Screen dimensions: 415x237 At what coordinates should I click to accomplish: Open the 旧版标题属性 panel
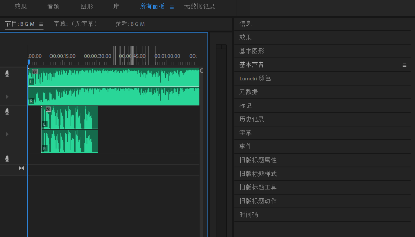(323, 160)
